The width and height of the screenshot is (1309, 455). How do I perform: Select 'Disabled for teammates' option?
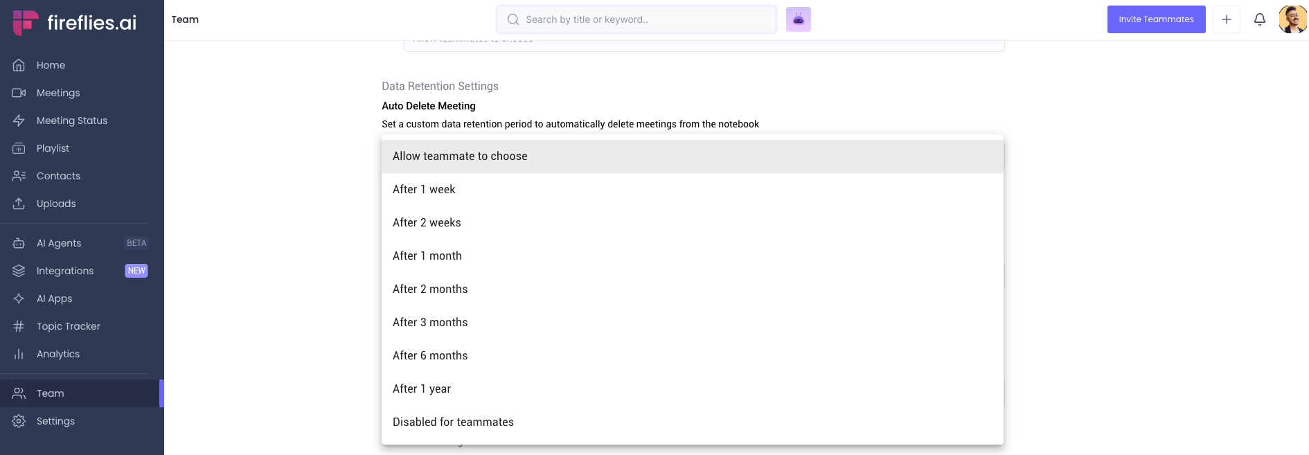pos(453,422)
